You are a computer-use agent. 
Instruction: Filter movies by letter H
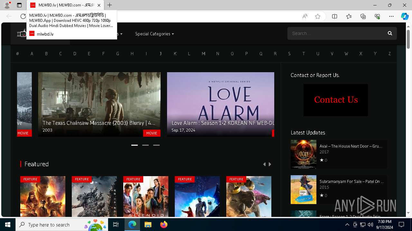coord(132,54)
